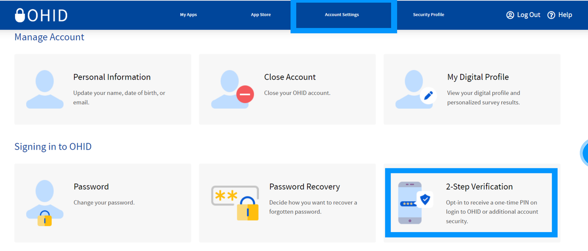Screen dimensions: 588x251
Task: Open the Password card title
Action: [x=91, y=186]
